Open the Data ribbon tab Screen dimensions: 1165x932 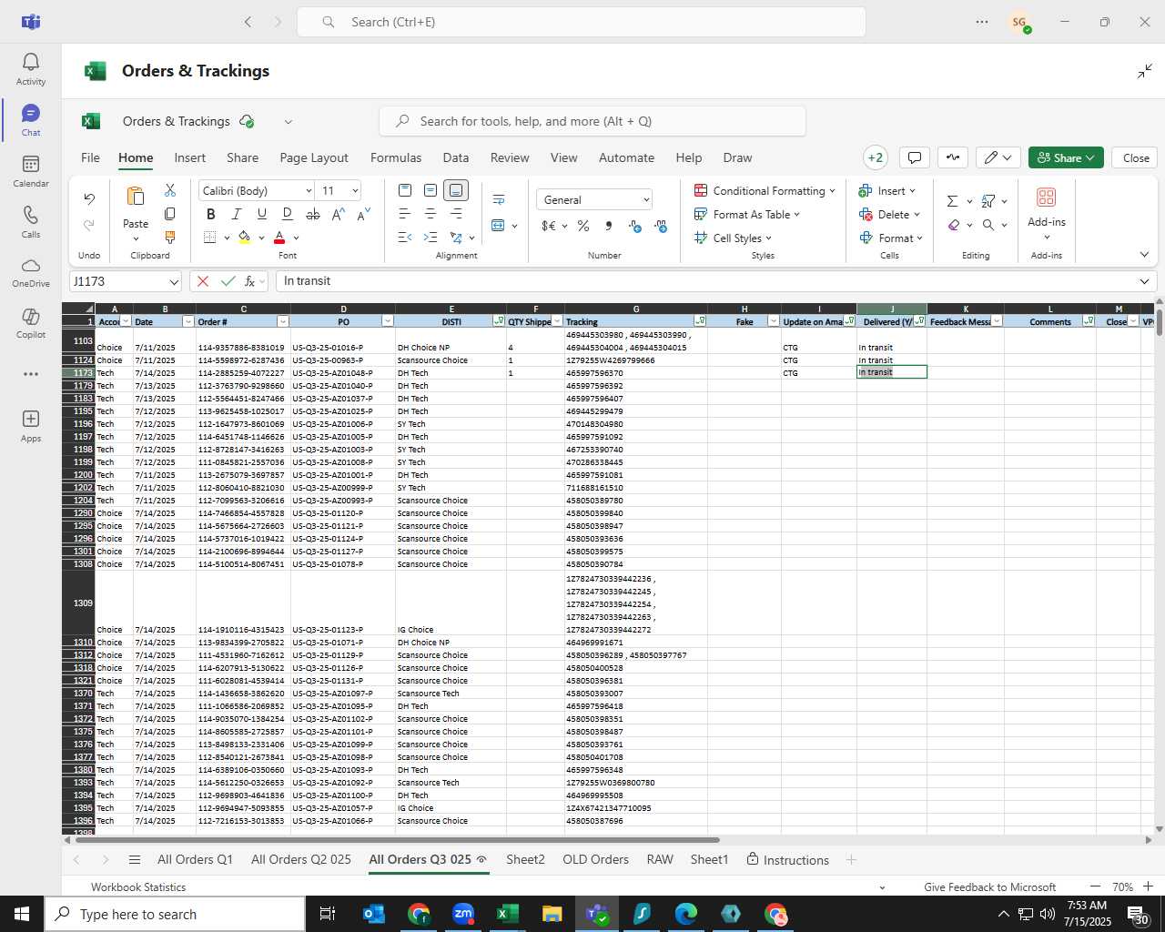(456, 157)
